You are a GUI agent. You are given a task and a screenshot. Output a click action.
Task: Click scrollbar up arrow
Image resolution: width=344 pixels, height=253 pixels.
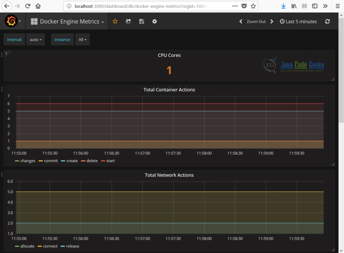[x=341, y=15]
